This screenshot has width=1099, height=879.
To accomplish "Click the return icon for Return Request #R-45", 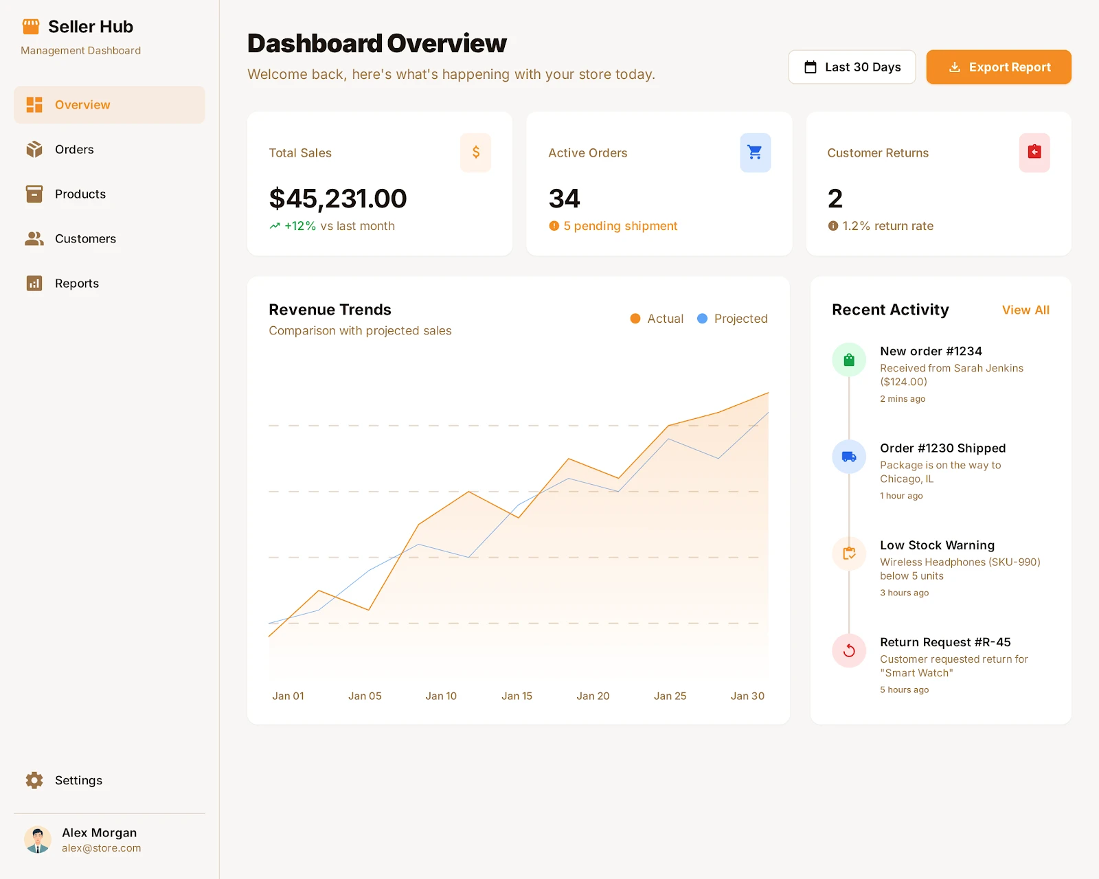I will (848, 651).
